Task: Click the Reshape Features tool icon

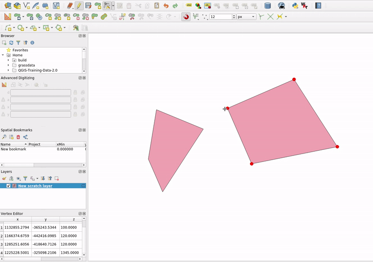Action: point(95,16)
